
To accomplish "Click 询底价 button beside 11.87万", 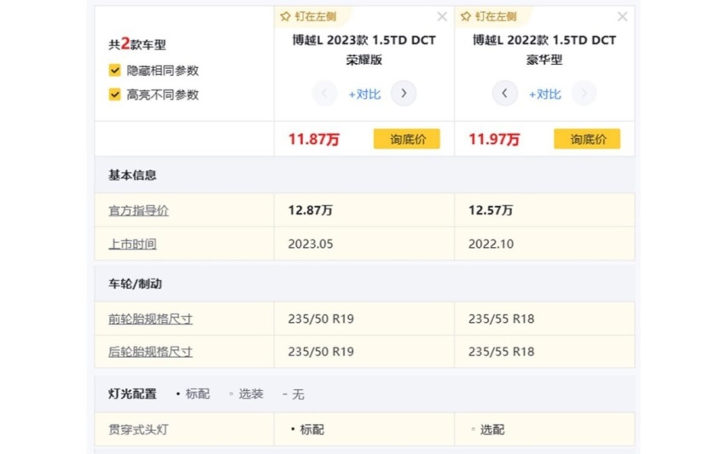I will (407, 139).
